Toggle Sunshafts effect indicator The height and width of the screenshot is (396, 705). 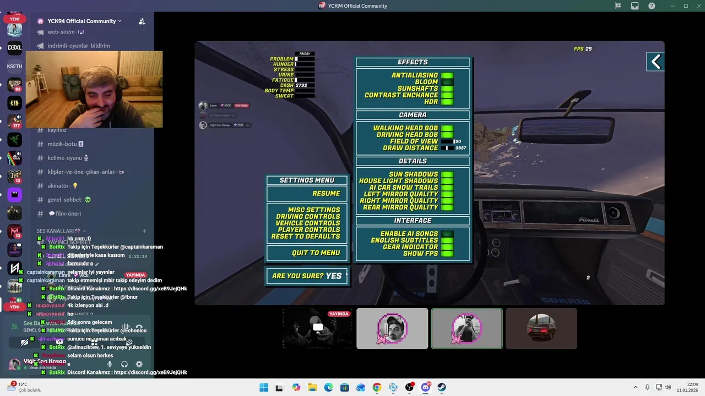[x=447, y=89]
